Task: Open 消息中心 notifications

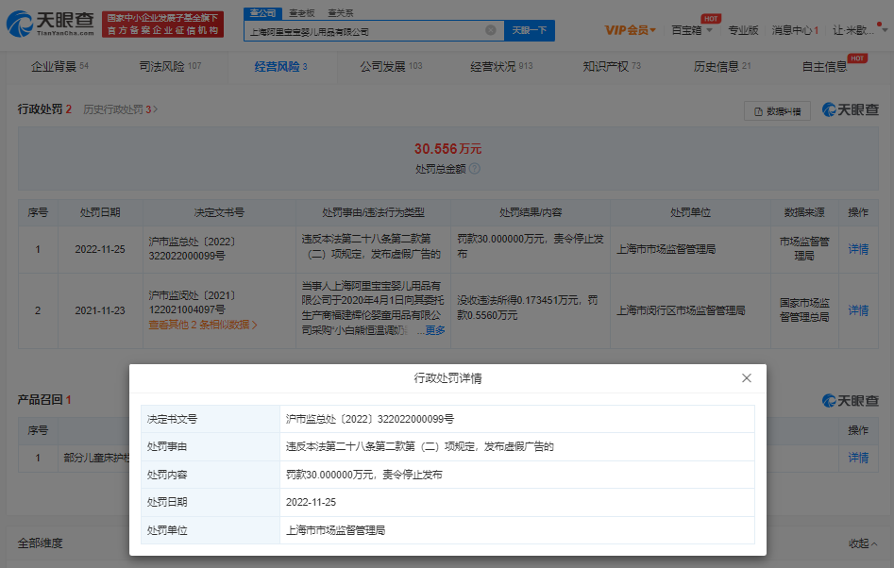Action: click(x=795, y=30)
